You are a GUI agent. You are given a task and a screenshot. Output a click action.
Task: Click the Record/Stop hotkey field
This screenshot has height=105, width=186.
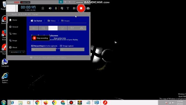point(44,49)
